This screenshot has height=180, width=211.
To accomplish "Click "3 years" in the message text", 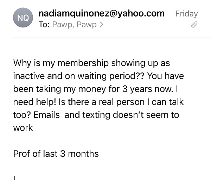I will pyautogui.click(x=138, y=89).
